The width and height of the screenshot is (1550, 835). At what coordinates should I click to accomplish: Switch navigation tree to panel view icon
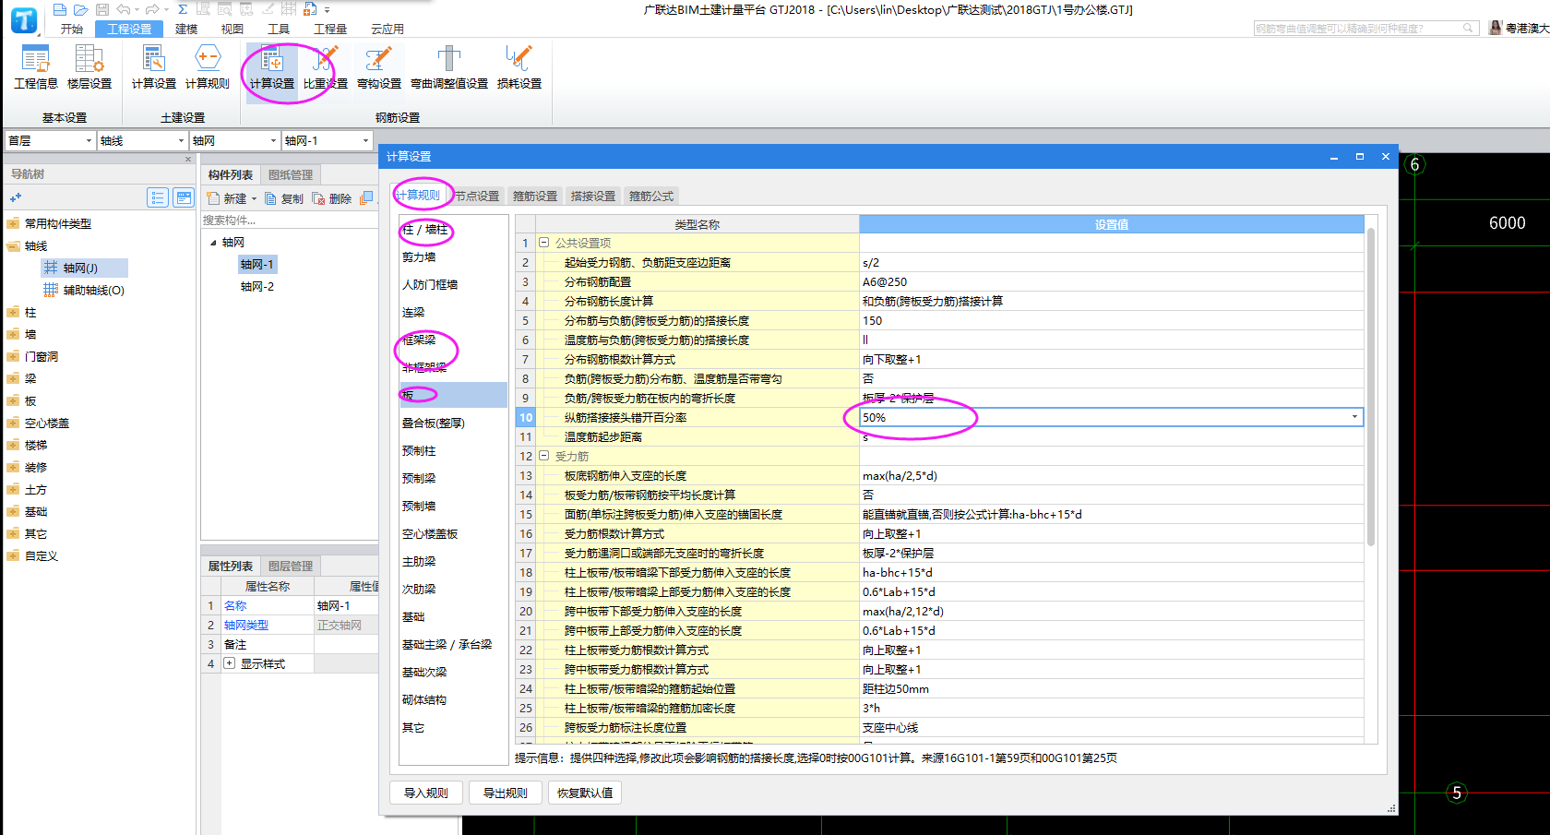(x=184, y=197)
